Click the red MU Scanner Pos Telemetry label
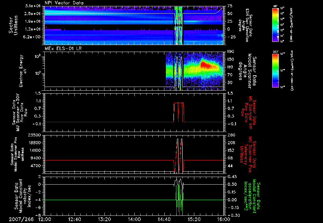The image size is (323, 223). point(248,154)
